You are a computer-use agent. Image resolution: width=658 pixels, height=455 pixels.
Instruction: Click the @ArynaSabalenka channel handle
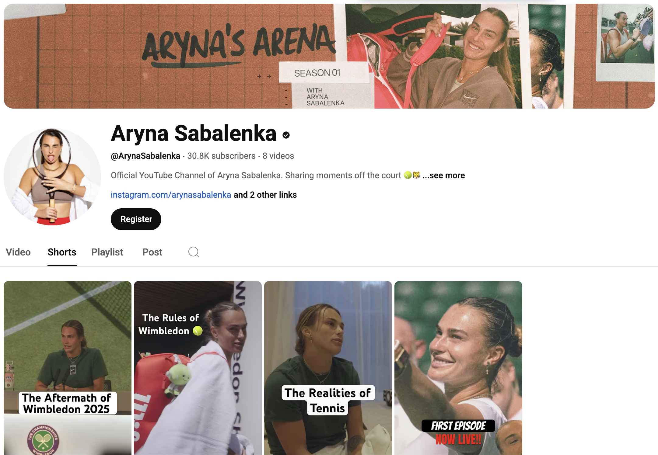(x=145, y=156)
